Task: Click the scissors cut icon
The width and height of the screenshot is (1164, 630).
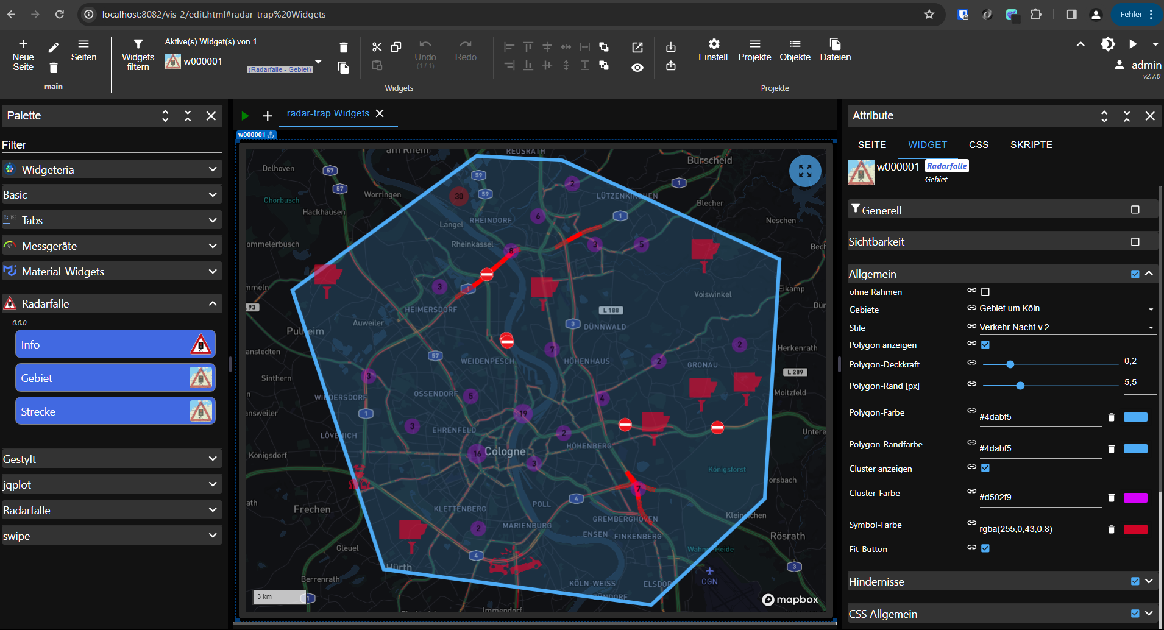Action: [x=377, y=47]
